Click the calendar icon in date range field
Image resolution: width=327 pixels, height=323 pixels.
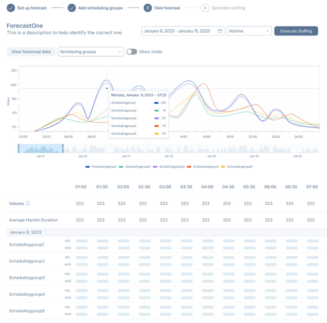[x=220, y=31]
